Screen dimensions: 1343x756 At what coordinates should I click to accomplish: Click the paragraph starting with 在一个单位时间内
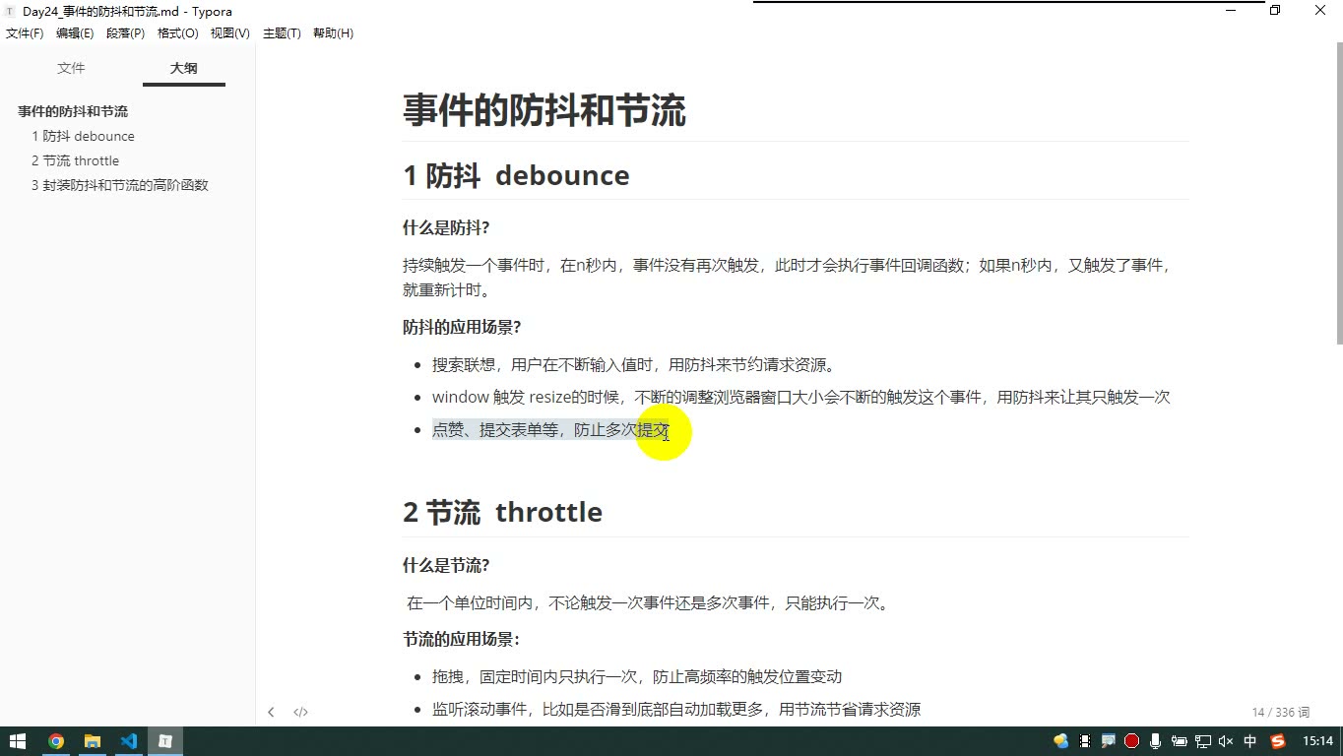pos(650,602)
